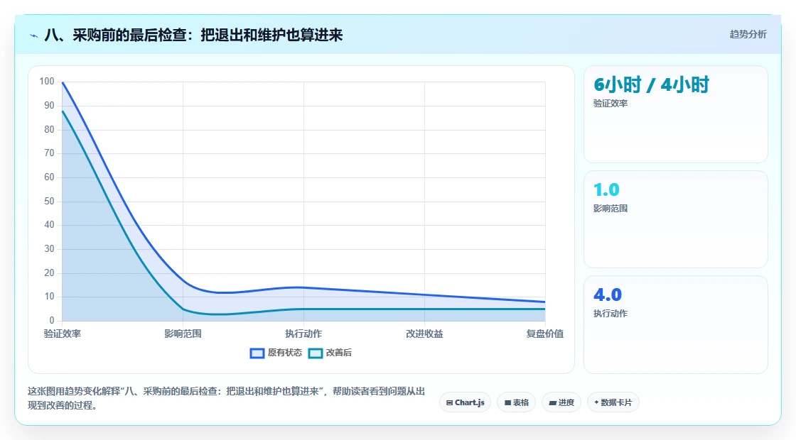Click the section title 八、采购前的最后检查

193,35
